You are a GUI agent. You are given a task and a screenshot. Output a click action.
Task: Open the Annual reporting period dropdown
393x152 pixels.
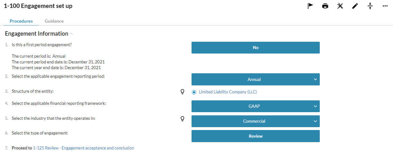click(x=255, y=79)
